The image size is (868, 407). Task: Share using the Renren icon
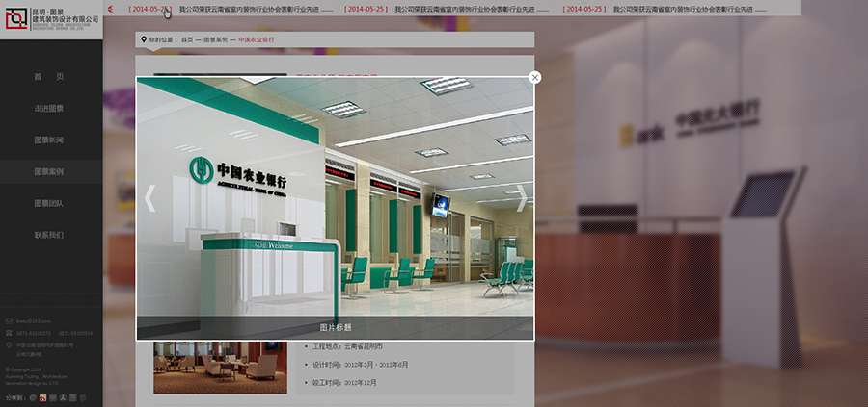pyautogui.click(x=63, y=397)
